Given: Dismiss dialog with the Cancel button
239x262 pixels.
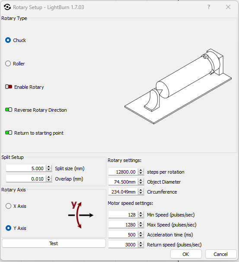Looking at the screenshot, I should (x=221, y=254).
